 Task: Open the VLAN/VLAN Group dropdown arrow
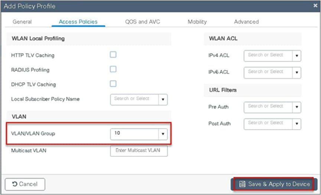163,134
